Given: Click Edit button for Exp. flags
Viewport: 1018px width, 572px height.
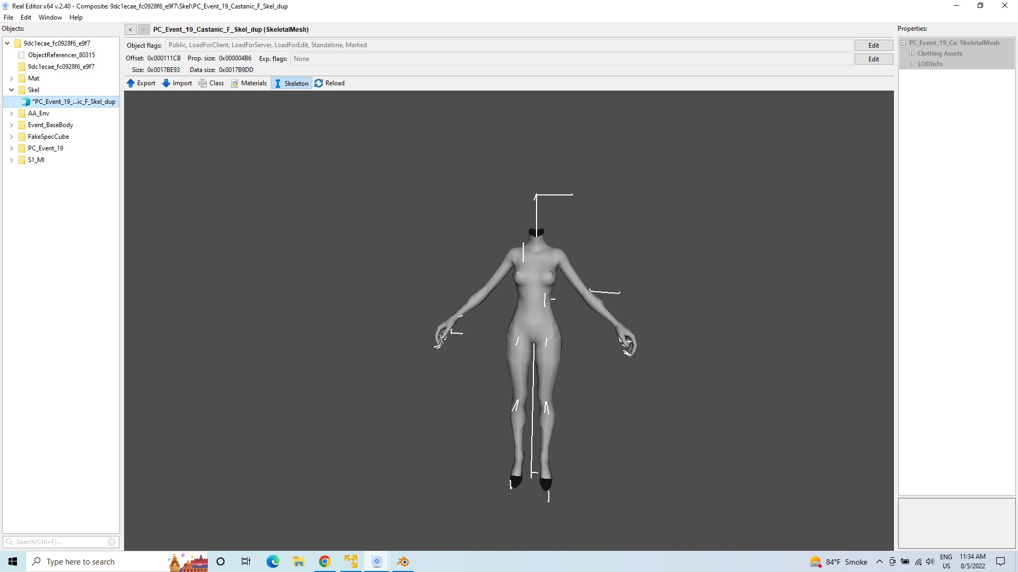Looking at the screenshot, I should tap(873, 59).
